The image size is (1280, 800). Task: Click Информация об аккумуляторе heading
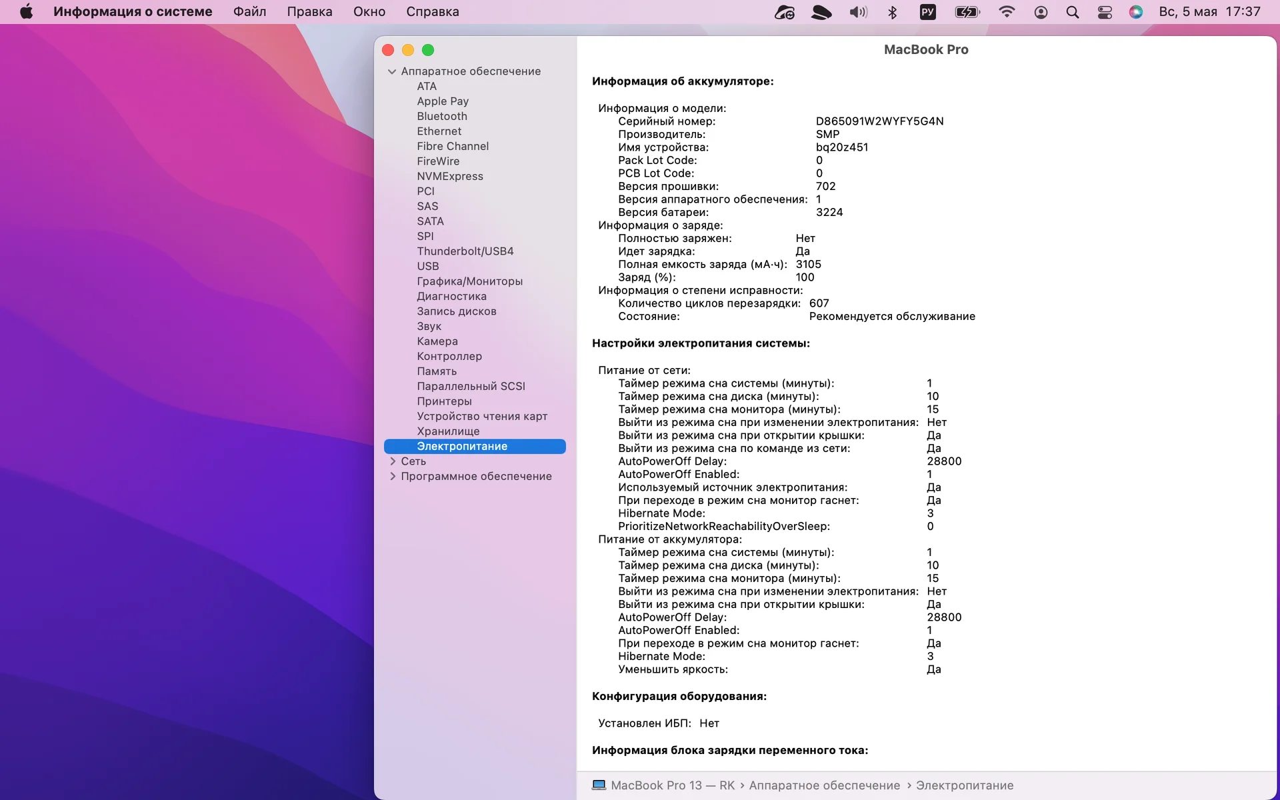(x=683, y=81)
